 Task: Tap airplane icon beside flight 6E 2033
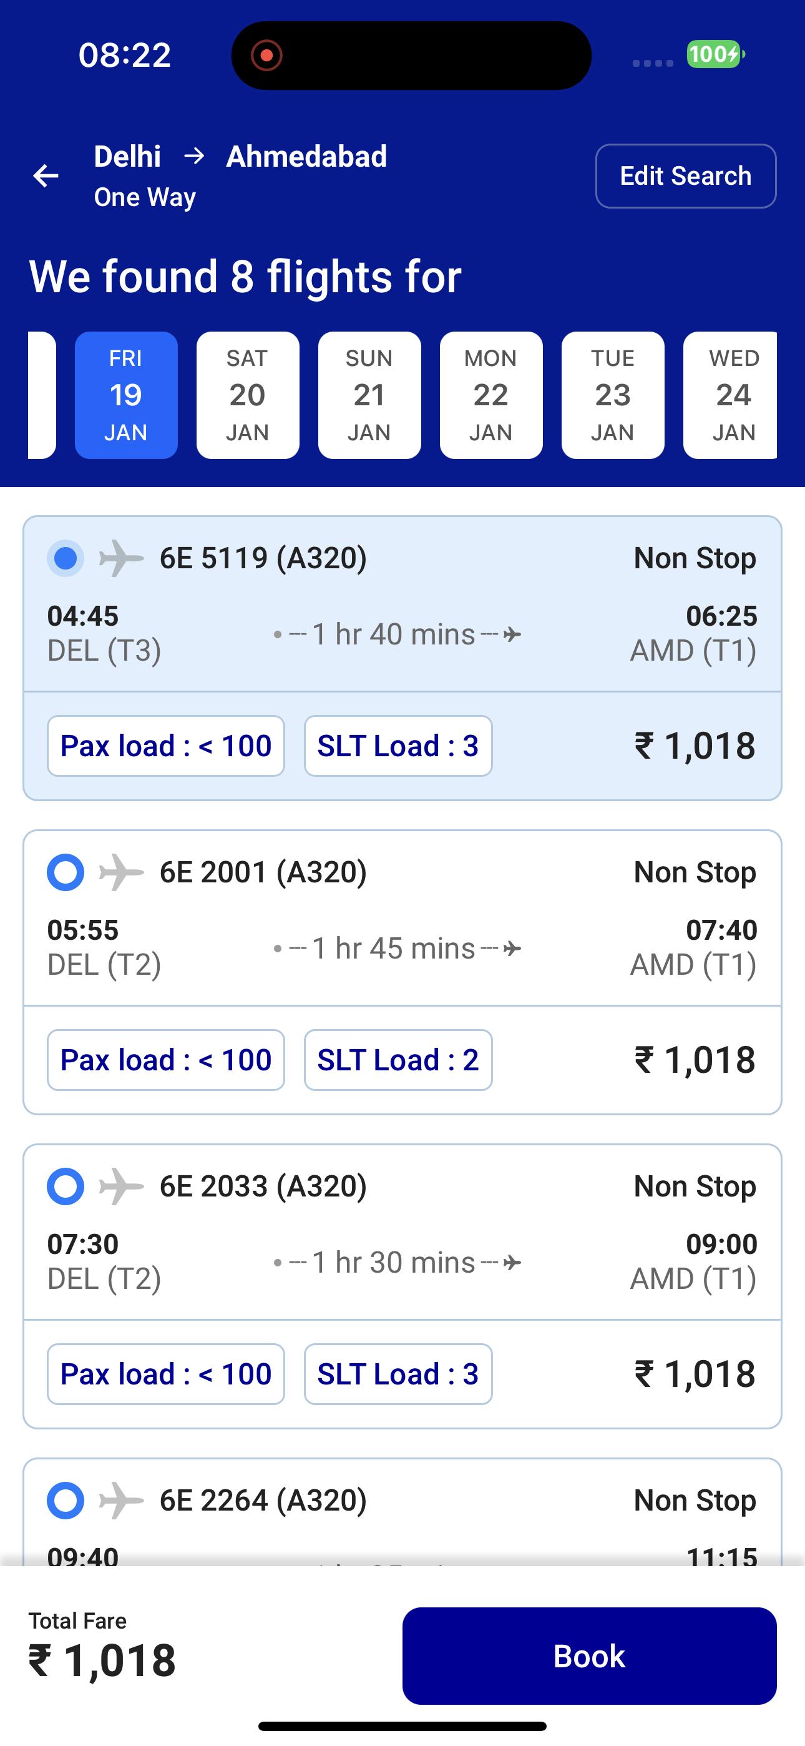pos(120,1186)
